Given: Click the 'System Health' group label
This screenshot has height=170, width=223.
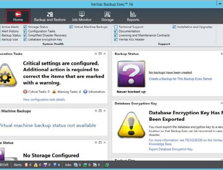Looking at the screenshot, I should 53,44.
